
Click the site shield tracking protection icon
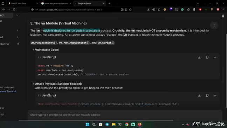pyautogui.click(x=33, y=10)
